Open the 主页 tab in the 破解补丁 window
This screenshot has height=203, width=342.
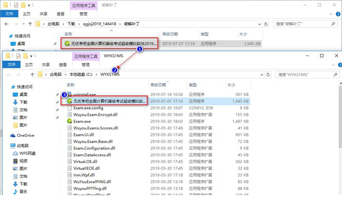click(x=26, y=14)
